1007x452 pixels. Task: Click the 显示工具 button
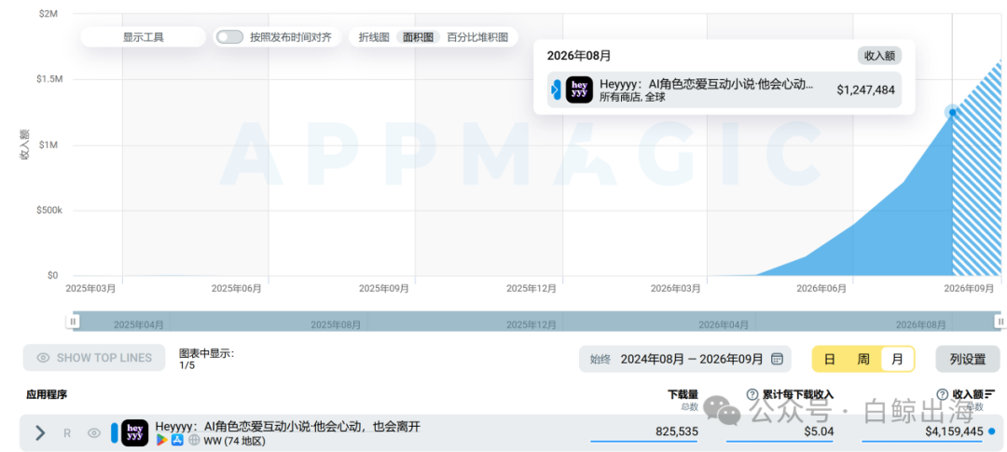(144, 37)
